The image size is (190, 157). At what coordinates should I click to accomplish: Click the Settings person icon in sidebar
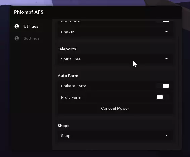17,38
